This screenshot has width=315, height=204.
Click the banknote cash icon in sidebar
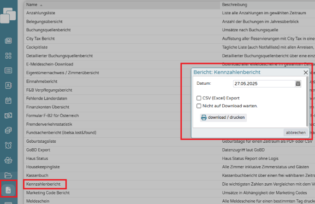tap(8, 115)
